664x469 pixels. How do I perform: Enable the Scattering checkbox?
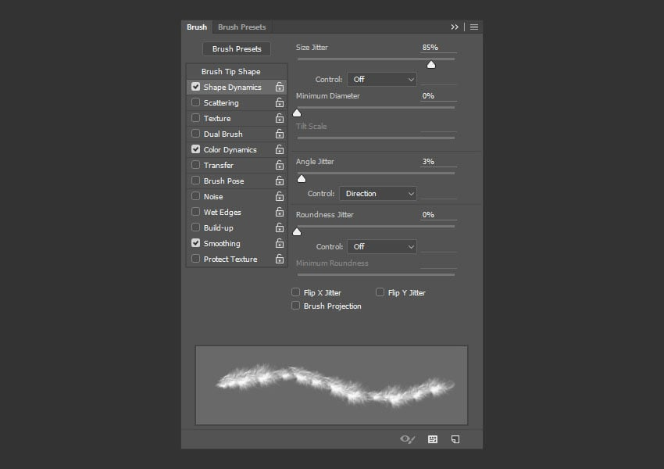(x=196, y=103)
